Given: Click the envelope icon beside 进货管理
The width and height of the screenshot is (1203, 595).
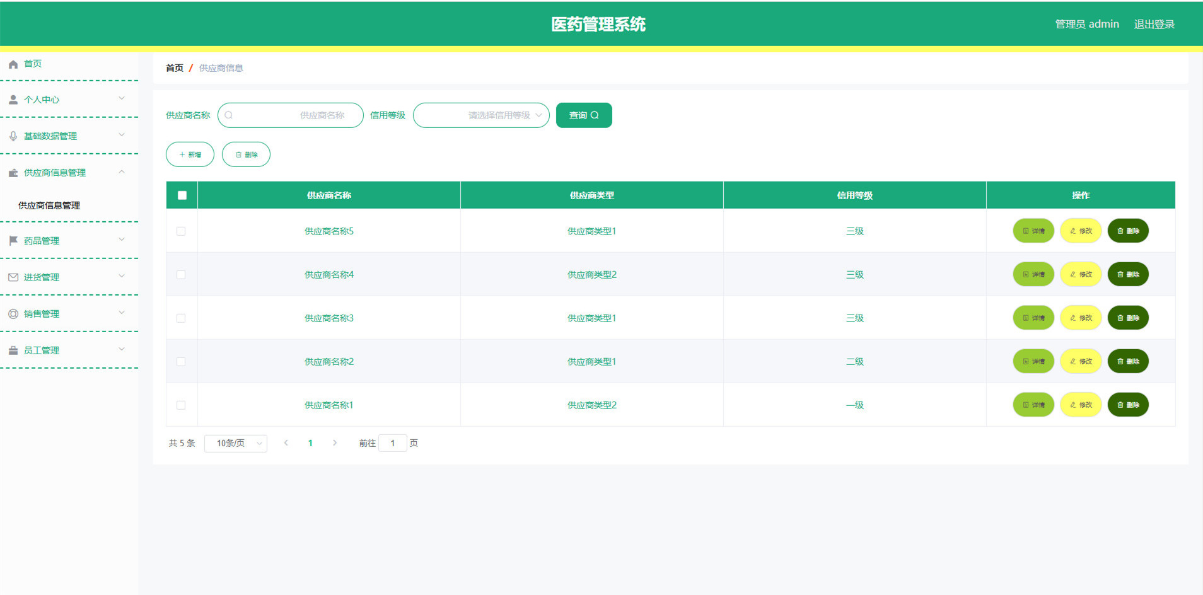Looking at the screenshot, I should pos(13,277).
